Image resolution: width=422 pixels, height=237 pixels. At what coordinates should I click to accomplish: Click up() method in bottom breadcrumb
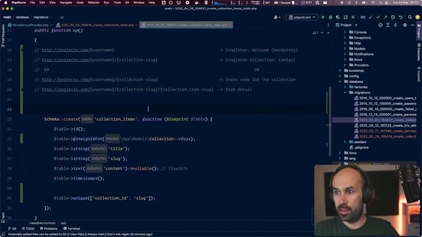(63, 223)
